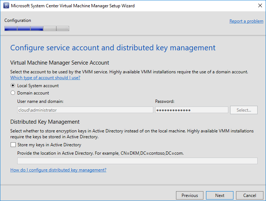
Task: Choose the Domain account radio button
Action: tap(13, 93)
